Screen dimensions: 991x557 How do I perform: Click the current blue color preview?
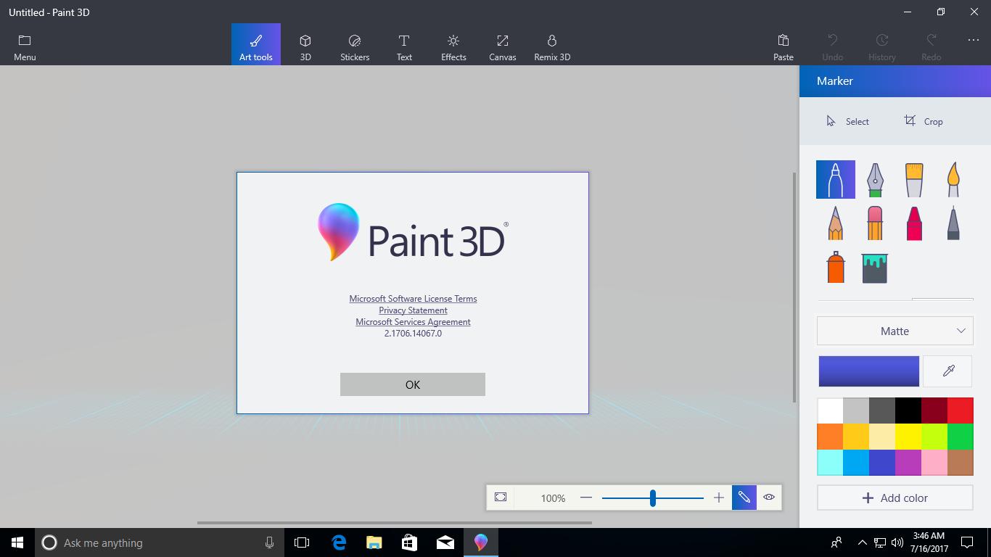(868, 371)
